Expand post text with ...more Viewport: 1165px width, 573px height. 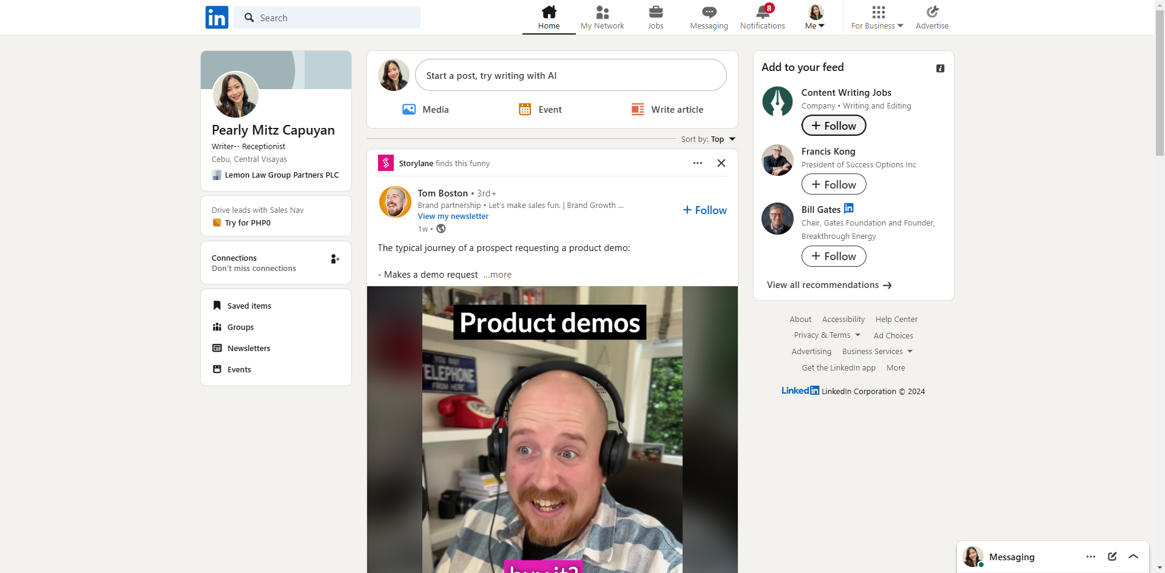point(498,275)
